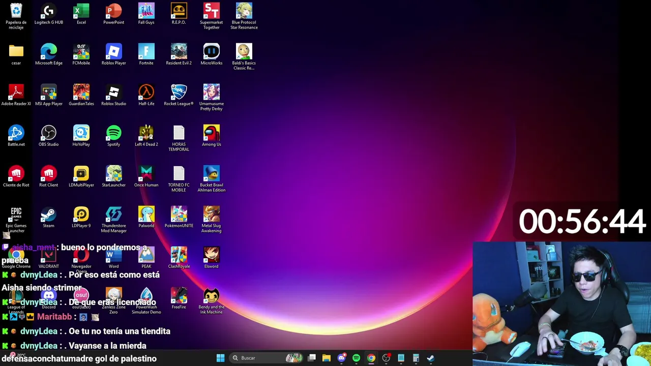This screenshot has height=366, width=651.
Task: Open the Epic Games Launcher shortcut
Action: (x=16, y=220)
